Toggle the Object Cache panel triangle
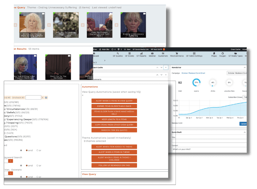 (166, 67)
